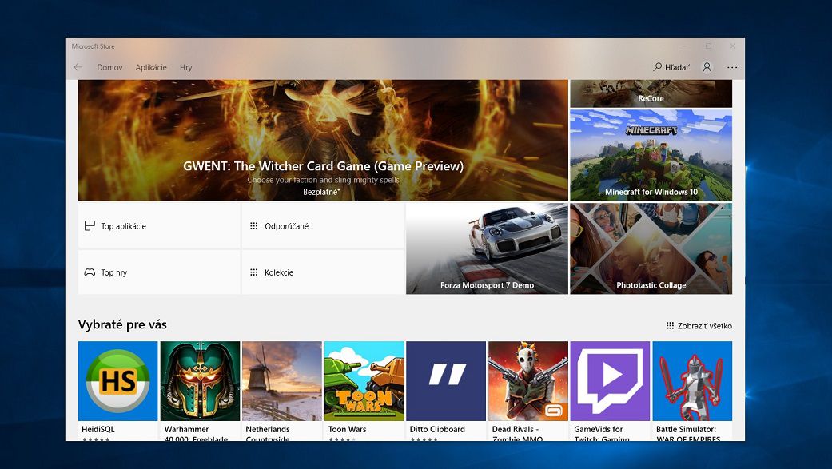Switch to the Aplikácie tab
The height and width of the screenshot is (469, 832).
pos(151,67)
